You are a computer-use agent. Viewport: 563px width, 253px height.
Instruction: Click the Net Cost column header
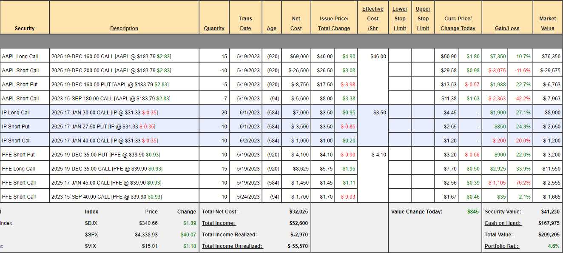[296, 23]
